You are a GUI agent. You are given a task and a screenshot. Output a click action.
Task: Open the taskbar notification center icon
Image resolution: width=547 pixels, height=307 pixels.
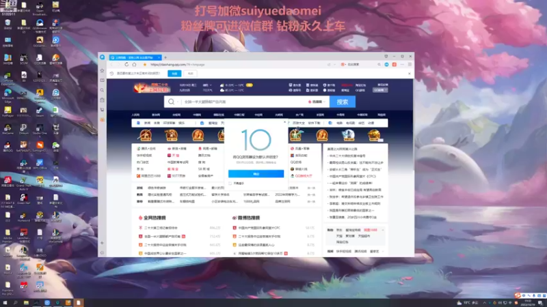coord(540,303)
